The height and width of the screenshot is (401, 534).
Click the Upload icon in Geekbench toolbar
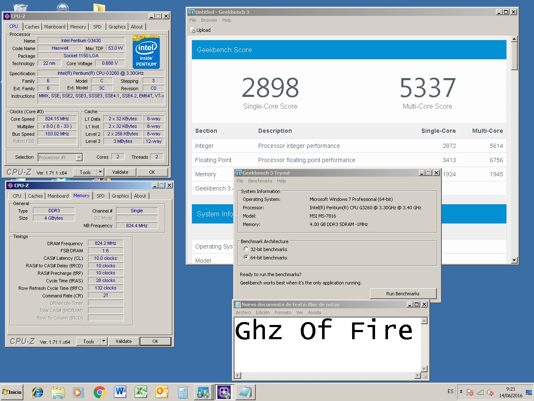192,30
